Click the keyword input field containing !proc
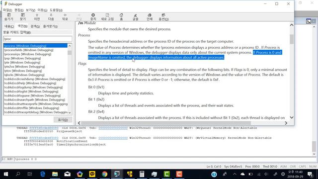Image resolution: width=318 pixels, height=179 pixels. click(x=38, y=39)
